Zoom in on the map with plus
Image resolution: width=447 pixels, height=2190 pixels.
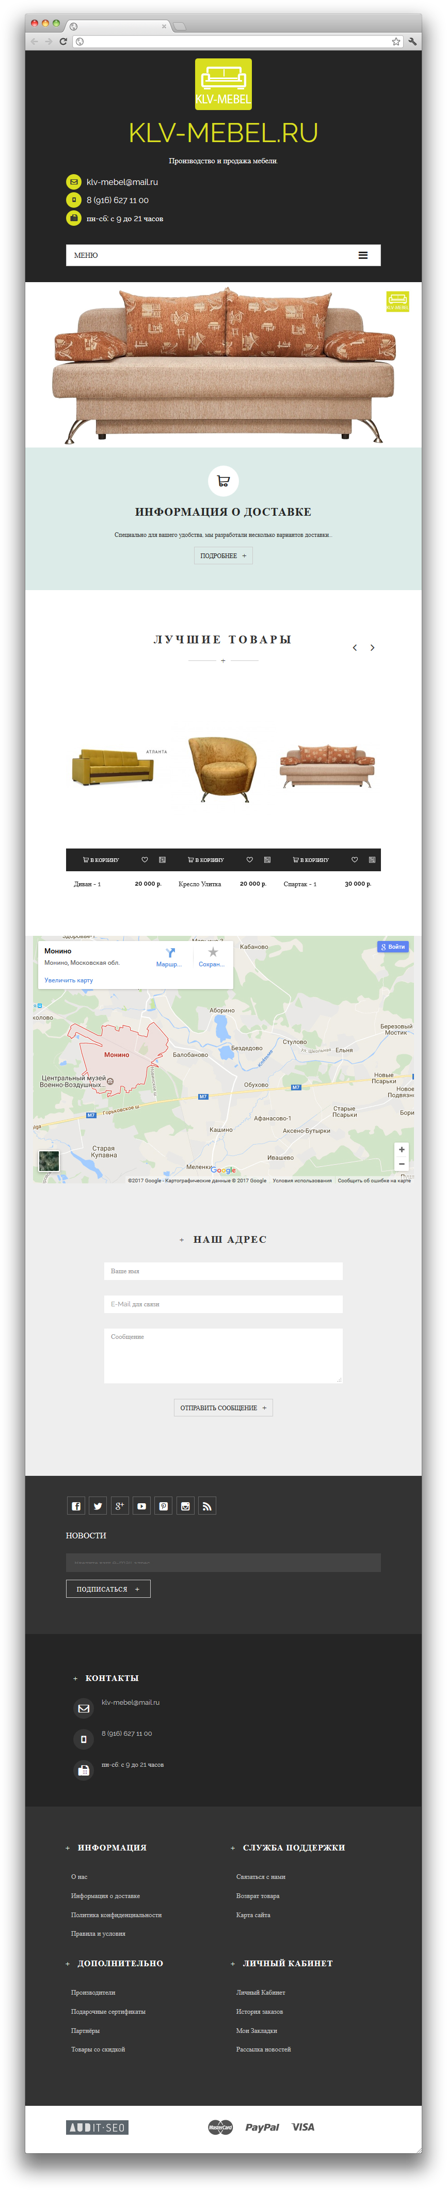pos(402,1149)
